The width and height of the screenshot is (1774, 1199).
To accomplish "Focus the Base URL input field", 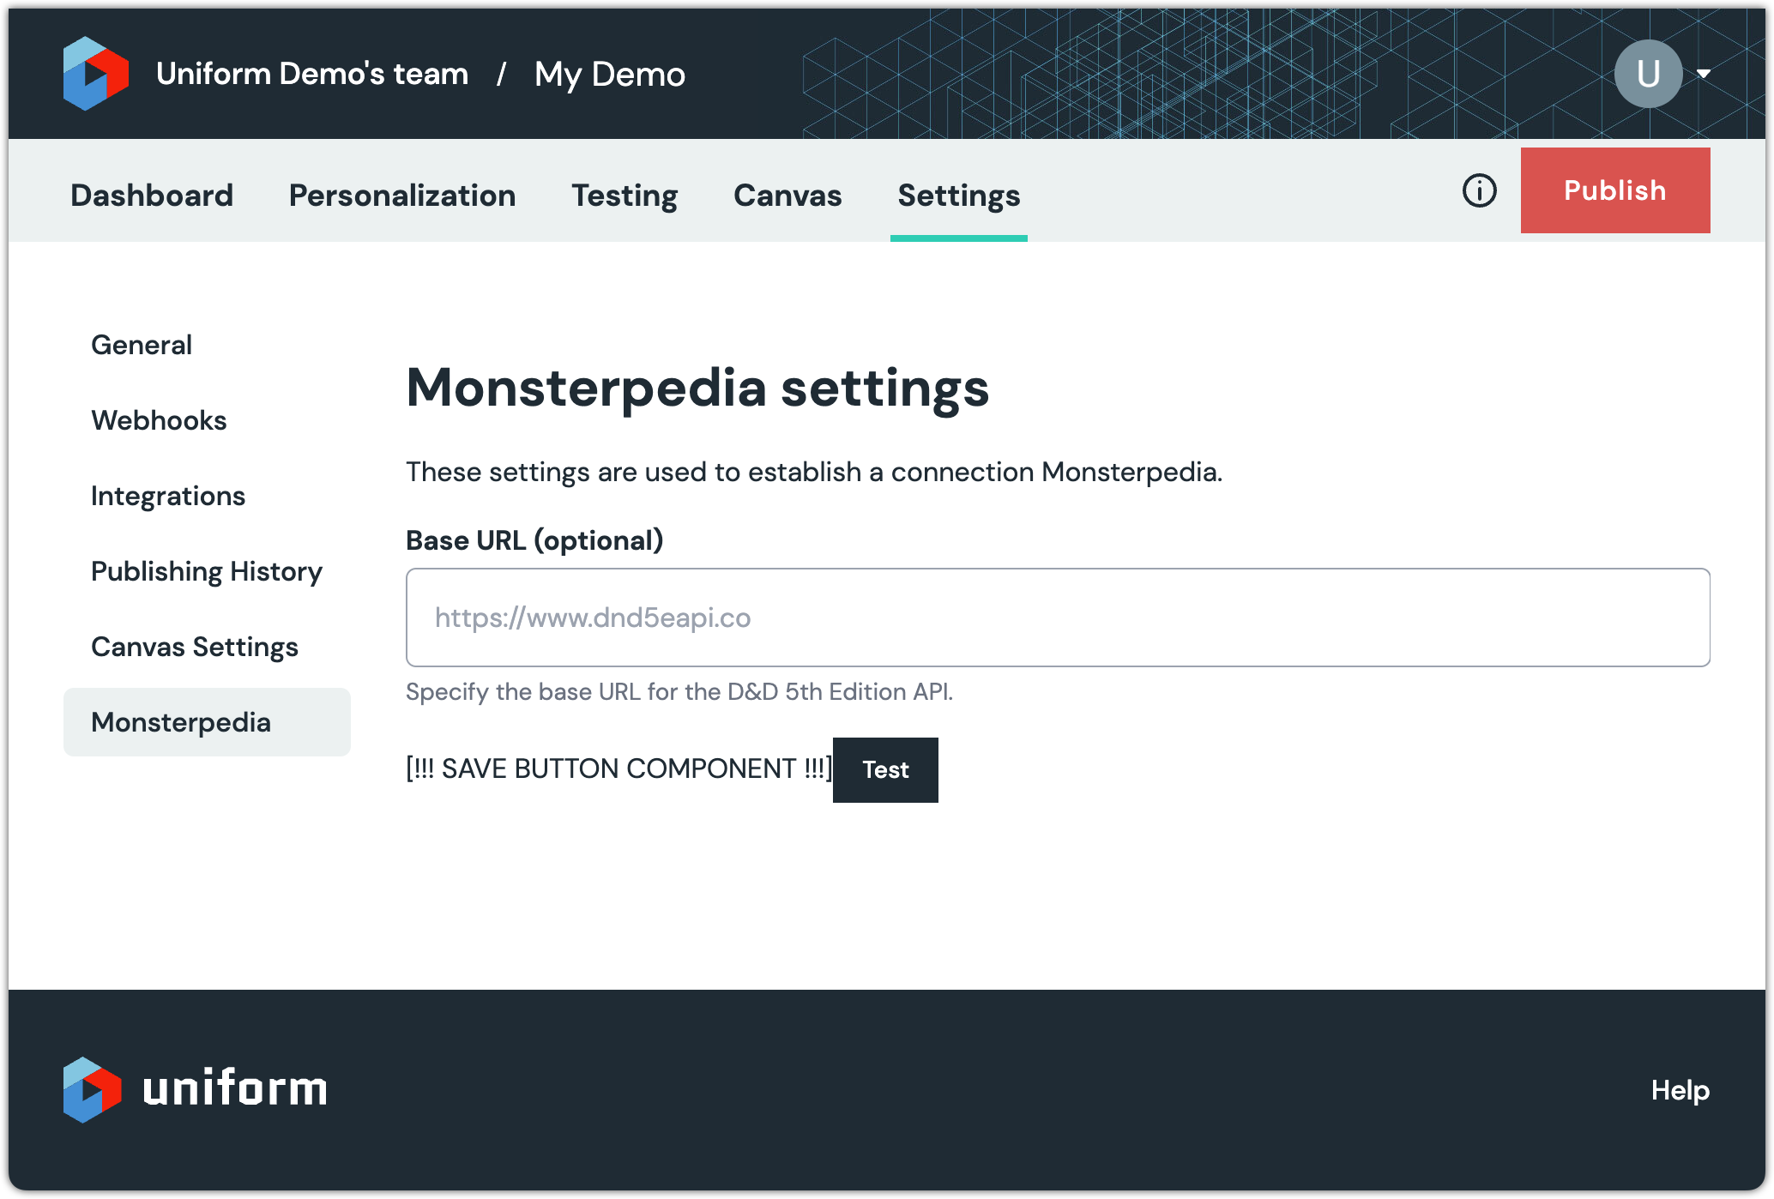I will click(1057, 618).
